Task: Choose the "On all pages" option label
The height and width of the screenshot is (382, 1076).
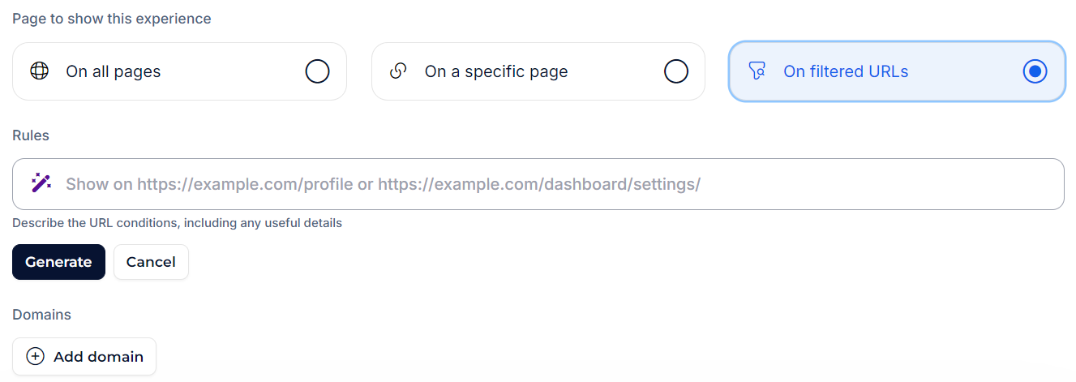Action: pos(114,71)
